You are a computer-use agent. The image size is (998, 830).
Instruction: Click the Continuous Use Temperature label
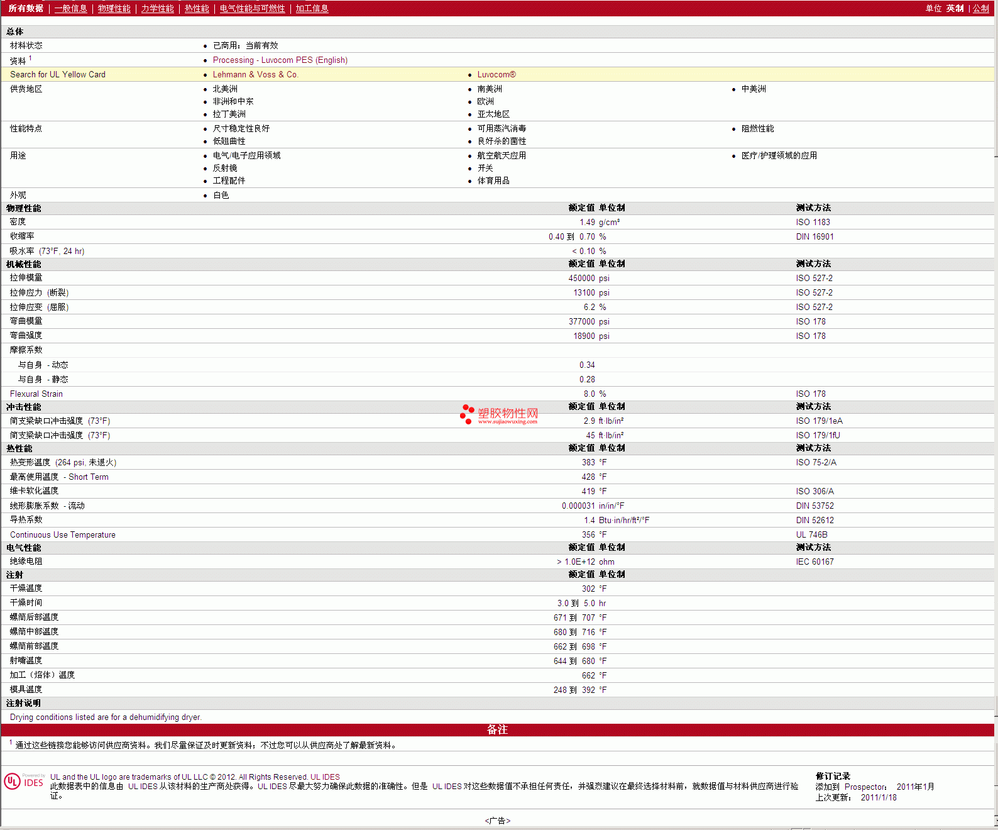coord(63,534)
